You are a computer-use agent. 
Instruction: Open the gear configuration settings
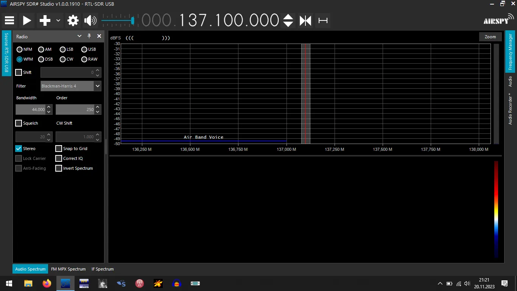point(73,20)
